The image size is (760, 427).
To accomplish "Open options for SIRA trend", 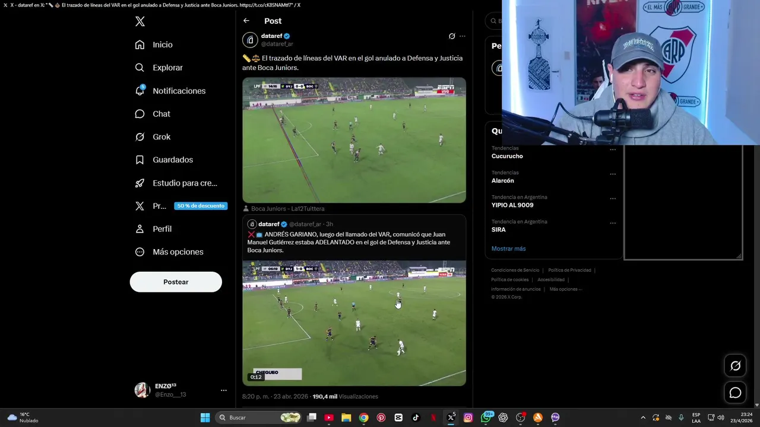I will [x=613, y=223].
